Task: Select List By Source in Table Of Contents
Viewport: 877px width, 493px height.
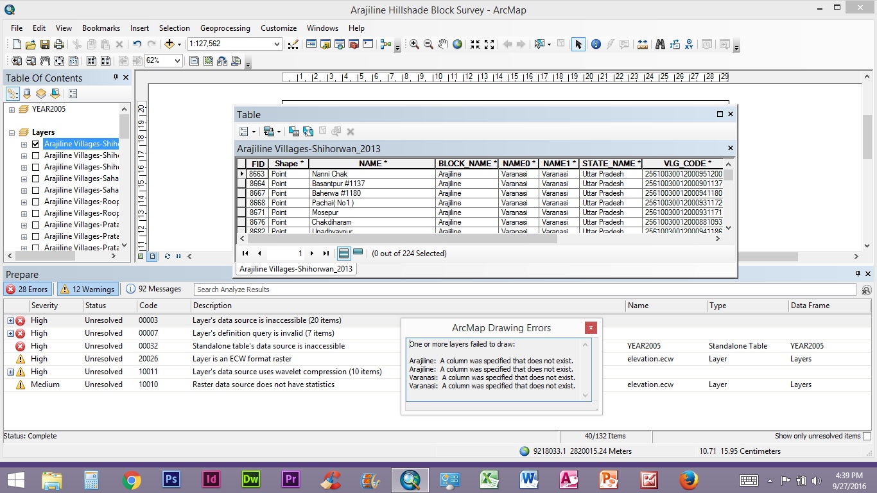Action: (26, 94)
